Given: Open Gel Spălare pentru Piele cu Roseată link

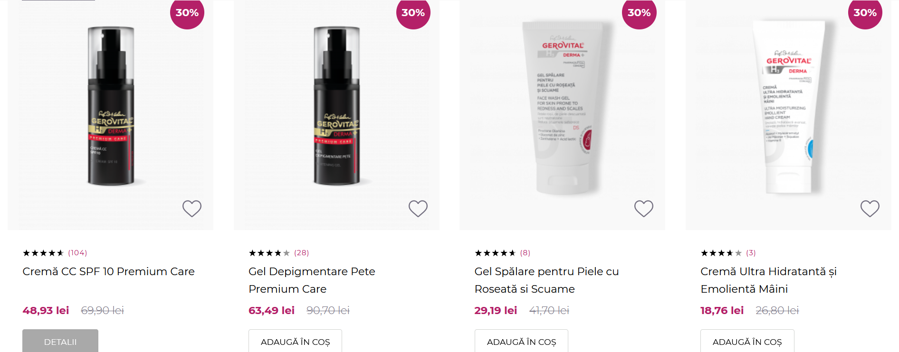Looking at the screenshot, I should pos(546,280).
